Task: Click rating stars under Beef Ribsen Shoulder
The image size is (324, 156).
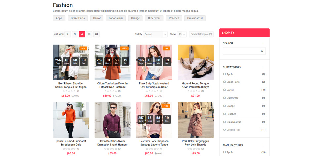Action: [69, 91]
